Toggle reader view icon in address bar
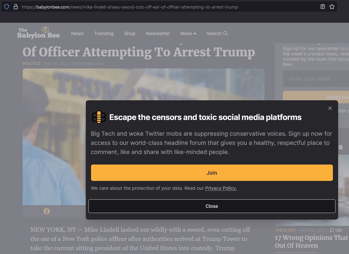This screenshot has width=349, height=254. [322, 7]
